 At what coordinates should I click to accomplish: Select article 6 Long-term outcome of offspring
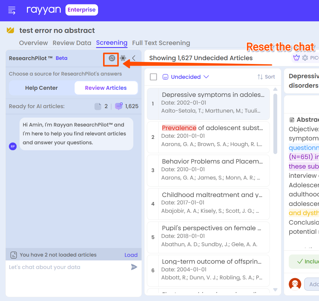coord(208,271)
